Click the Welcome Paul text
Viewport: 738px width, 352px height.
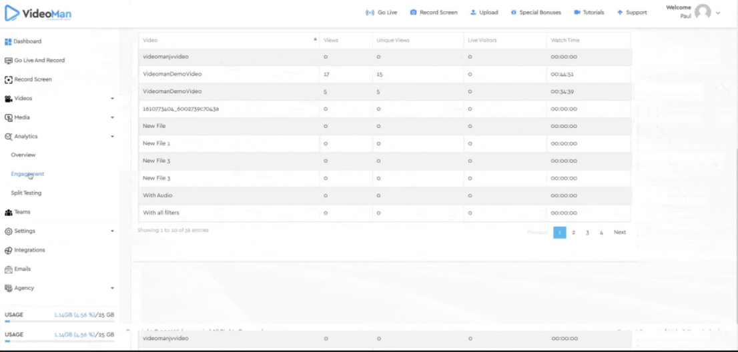pyautogui.click(x=679, y=12)
